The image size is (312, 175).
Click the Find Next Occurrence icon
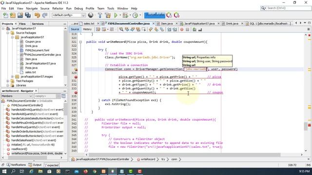coord(132,30)
